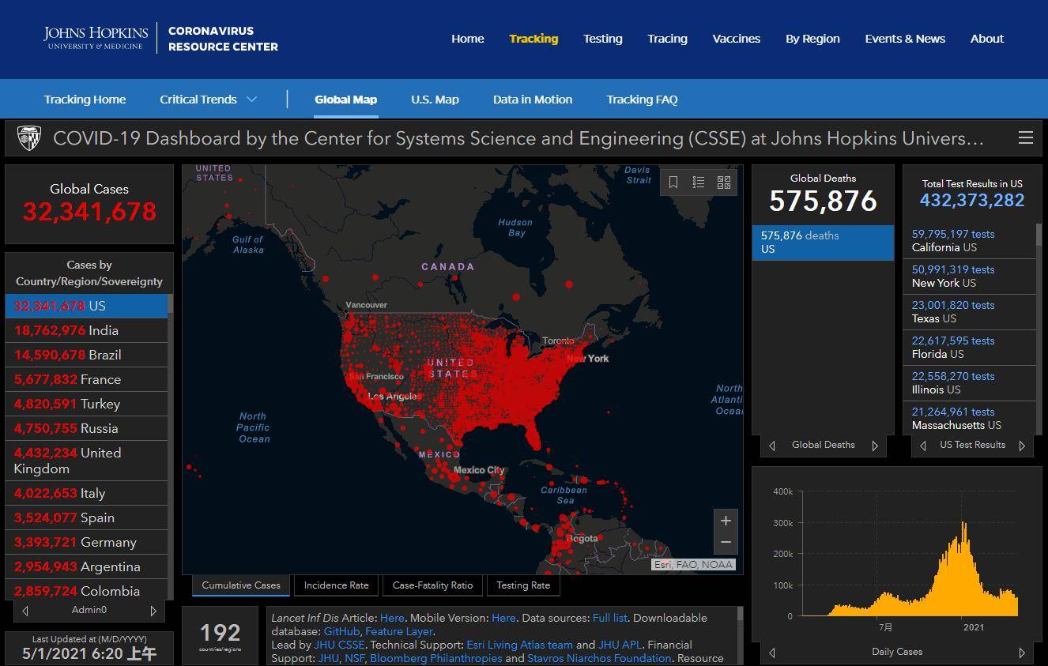Open the Home nav item

coord(468,39)
